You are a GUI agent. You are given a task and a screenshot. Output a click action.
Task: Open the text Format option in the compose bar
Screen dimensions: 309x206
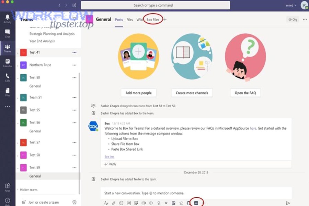tap(106, 203)
